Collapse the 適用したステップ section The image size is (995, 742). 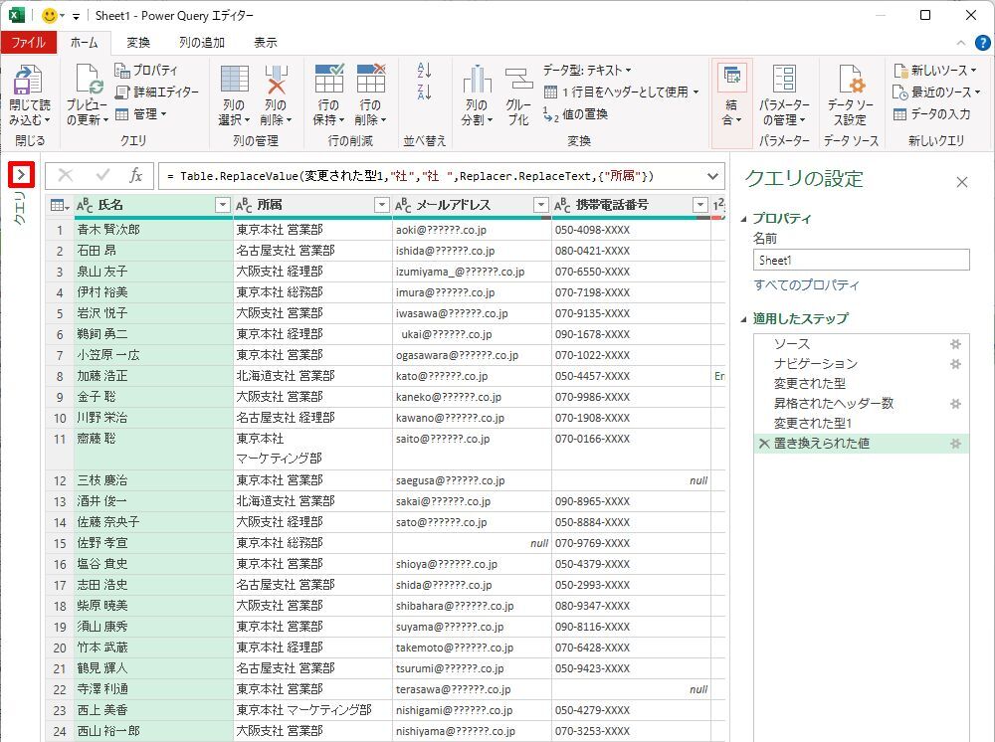pos(743,319)
